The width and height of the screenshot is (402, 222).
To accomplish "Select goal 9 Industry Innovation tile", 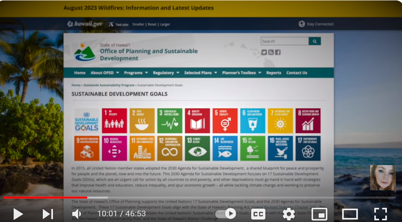I will pyautogui.click(x=87, y=148).
